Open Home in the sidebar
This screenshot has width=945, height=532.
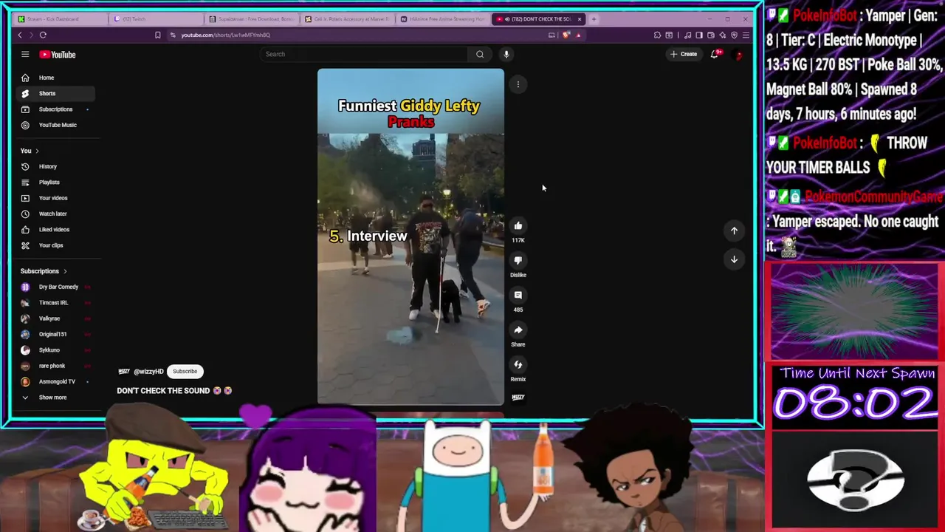[55, 78]
